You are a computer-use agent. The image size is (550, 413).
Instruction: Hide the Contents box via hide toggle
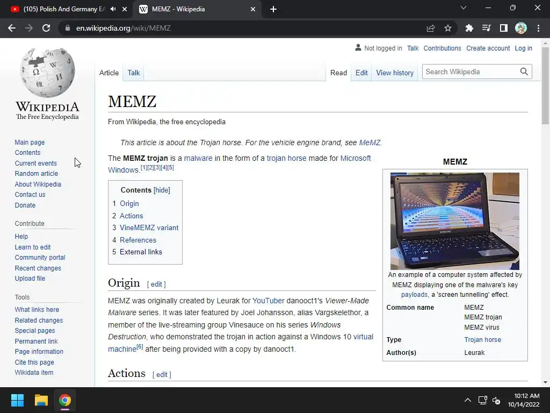click(162, 190)
